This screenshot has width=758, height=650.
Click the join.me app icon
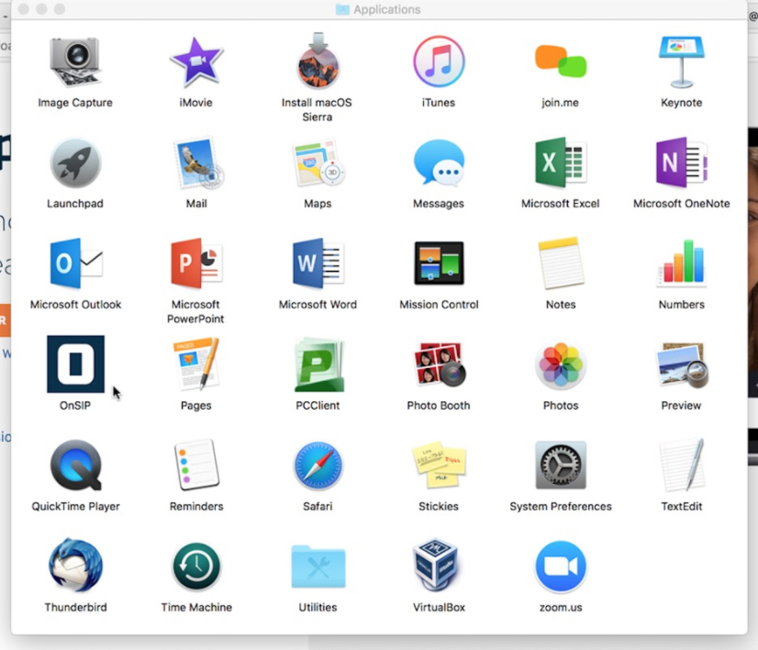pyautogui.click(x=561, y=62)
